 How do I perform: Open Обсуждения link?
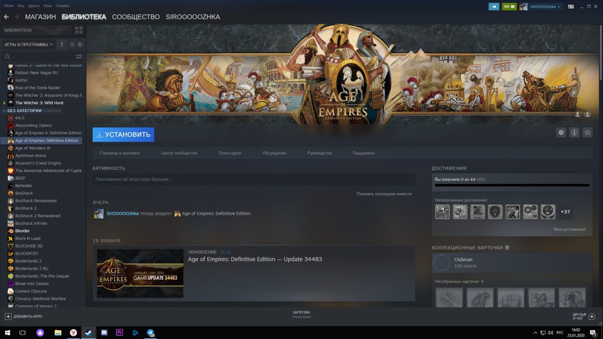coord(274,153)
